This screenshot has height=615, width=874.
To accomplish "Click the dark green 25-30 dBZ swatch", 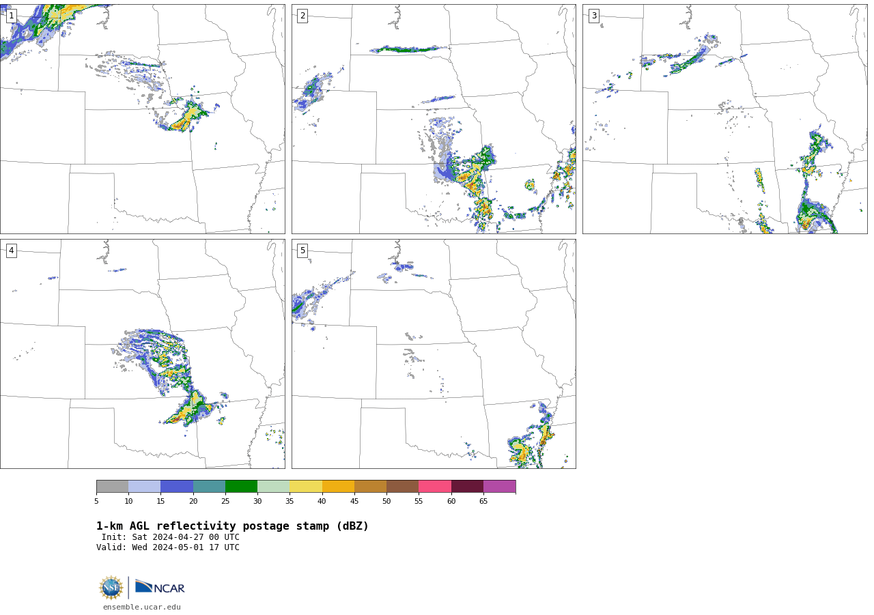I will point(241,487).
